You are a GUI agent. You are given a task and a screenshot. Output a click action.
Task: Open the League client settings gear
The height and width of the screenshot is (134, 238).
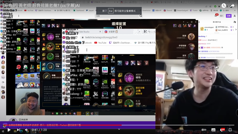(191, 22)
